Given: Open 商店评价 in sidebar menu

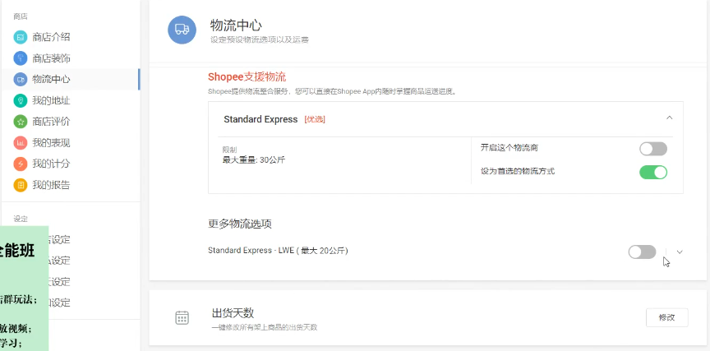Looking at the screenshot, I should [x=51, y=122].
